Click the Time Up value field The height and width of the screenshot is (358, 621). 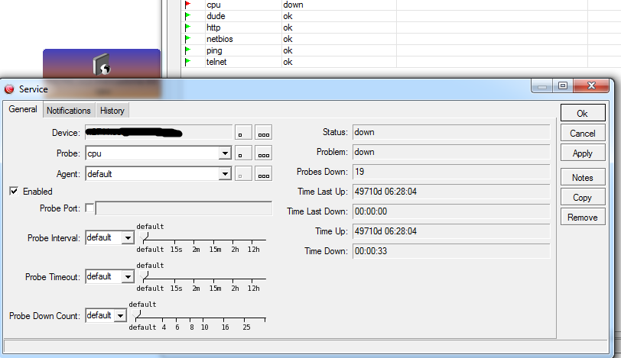451,231
